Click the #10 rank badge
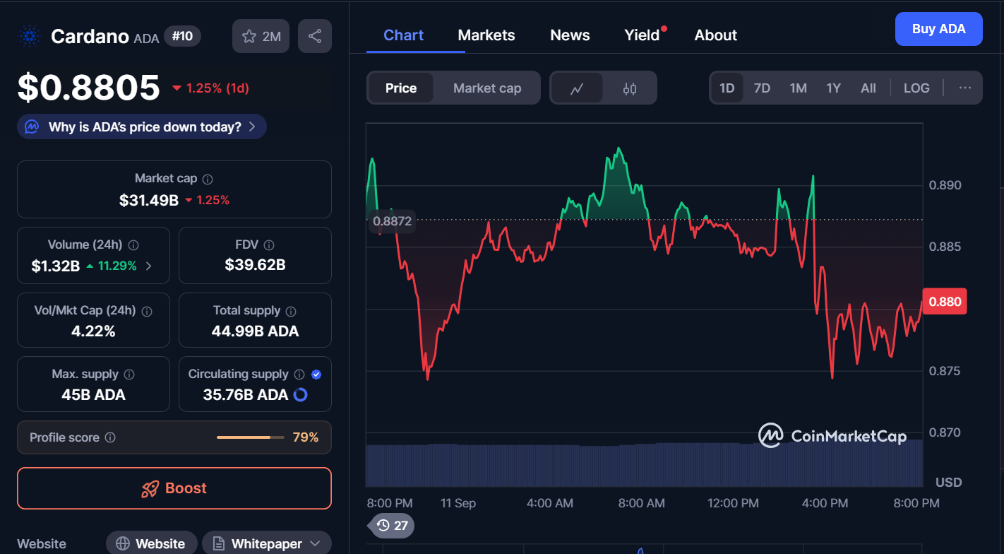This screenshot has height=554, width=1004. click(182, 37)
